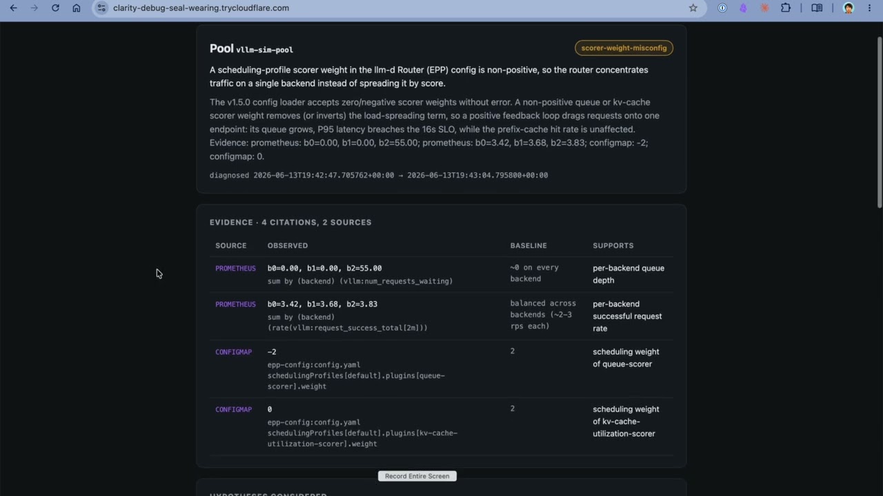Click the request_success_total rate query

348,322
